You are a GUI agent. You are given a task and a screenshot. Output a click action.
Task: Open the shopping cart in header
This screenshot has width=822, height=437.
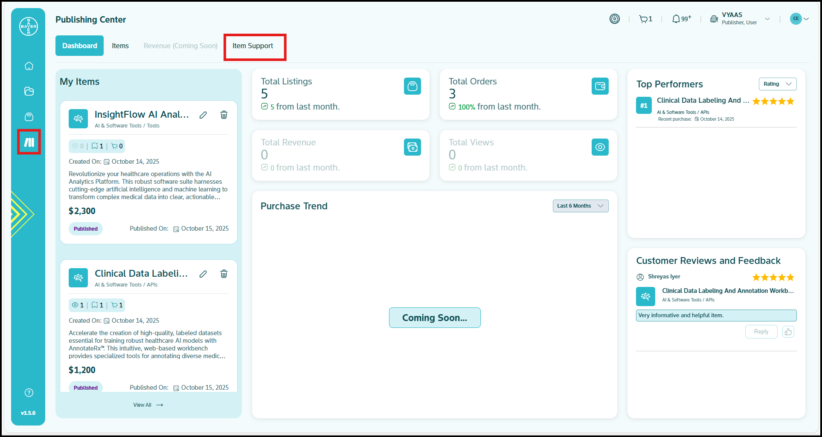coord(645,19)
